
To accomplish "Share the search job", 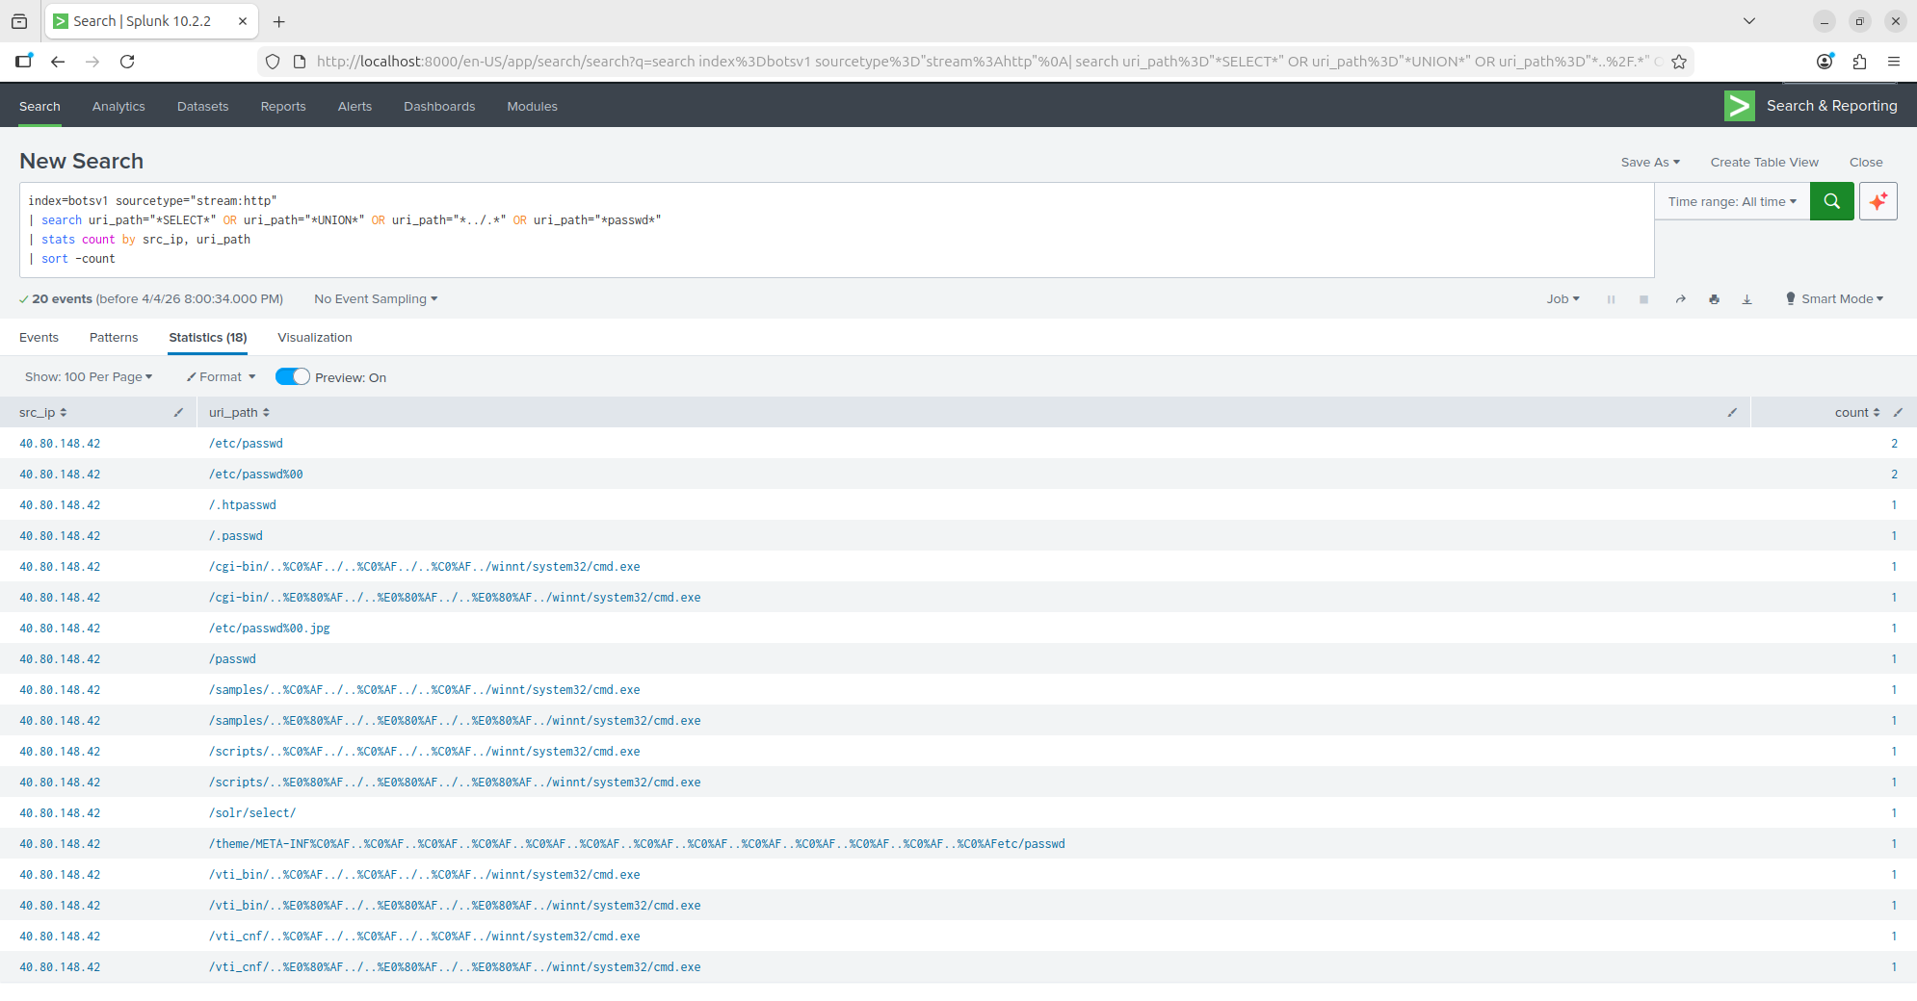I will tap(1680, 299).
